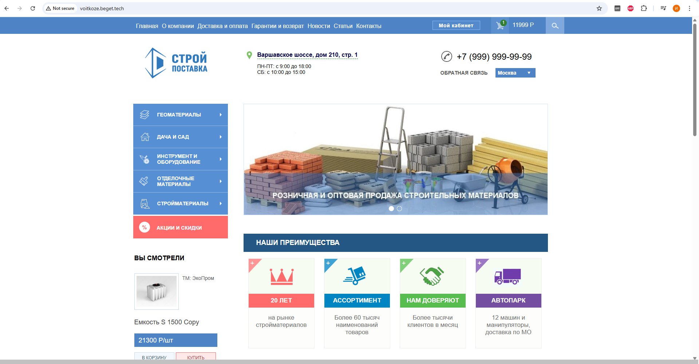Open Доставка и оплата page
The width and height of the screenshot is (699, 364).
222,26
